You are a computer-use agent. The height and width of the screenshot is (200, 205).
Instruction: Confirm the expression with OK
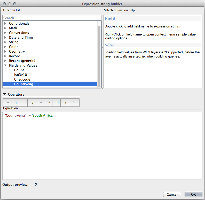coord(193,194)
